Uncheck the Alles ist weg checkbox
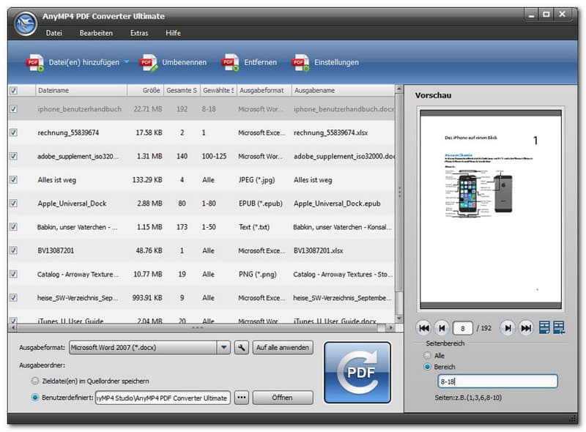Image resolution: width=586 pixels, height=432 pixels. 13,179
